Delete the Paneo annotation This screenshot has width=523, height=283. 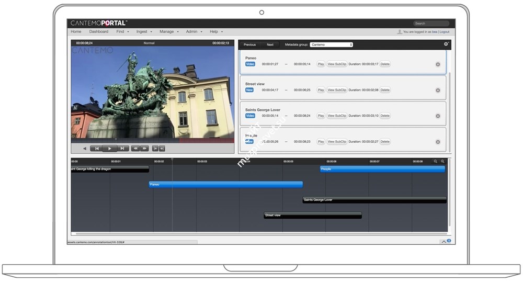tap(385, 64)
